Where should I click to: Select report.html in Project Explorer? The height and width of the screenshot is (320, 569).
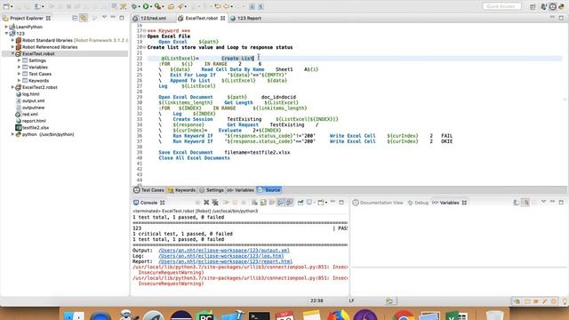pos(34,121)
